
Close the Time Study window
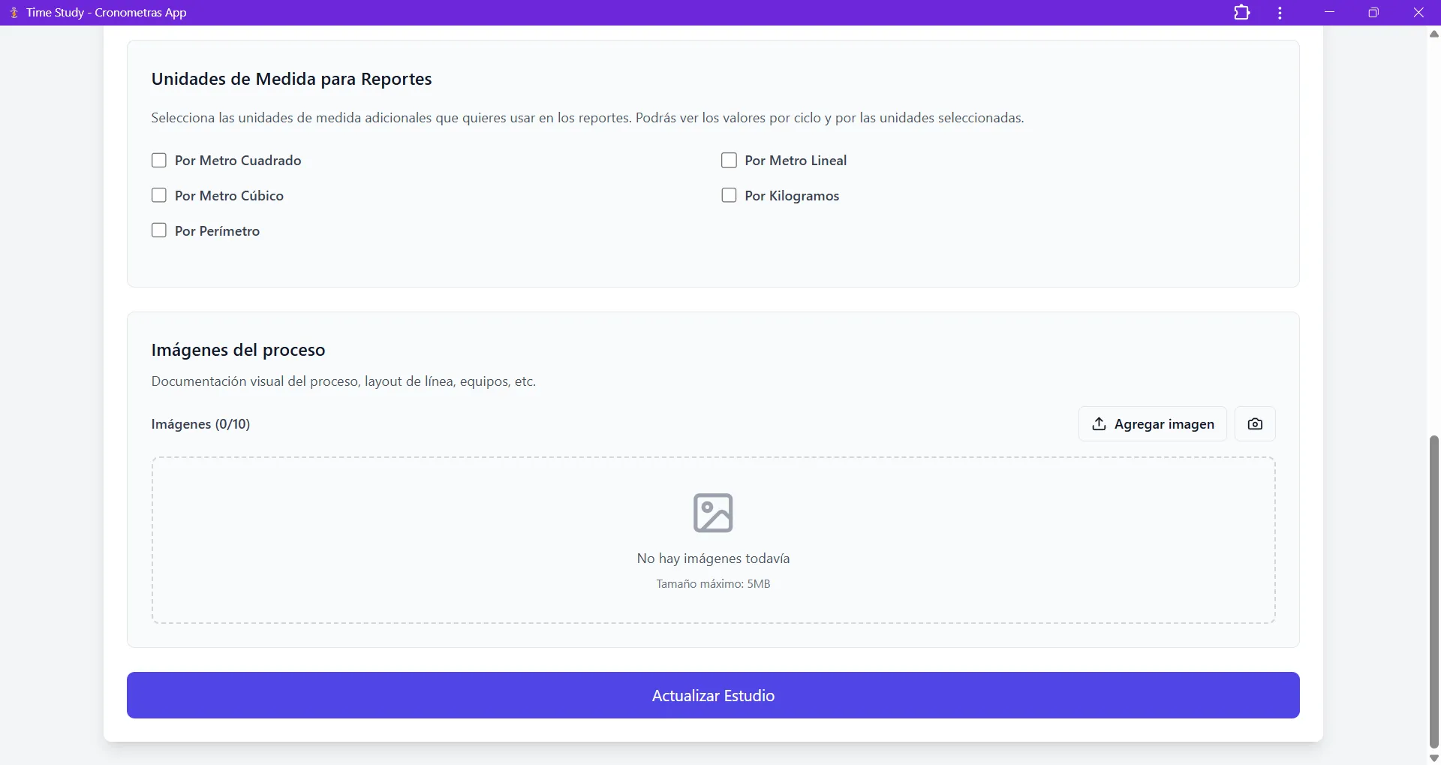1418,13
